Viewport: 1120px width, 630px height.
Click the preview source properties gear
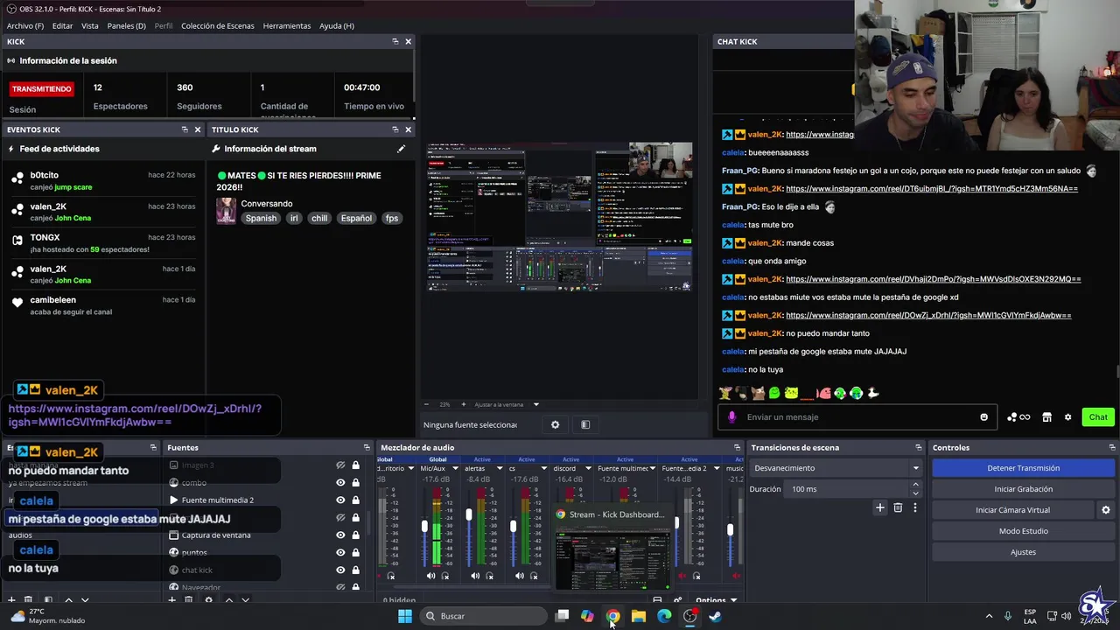555,424
